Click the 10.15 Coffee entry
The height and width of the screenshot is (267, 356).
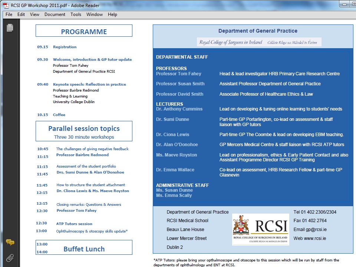[x=51, y=115]
